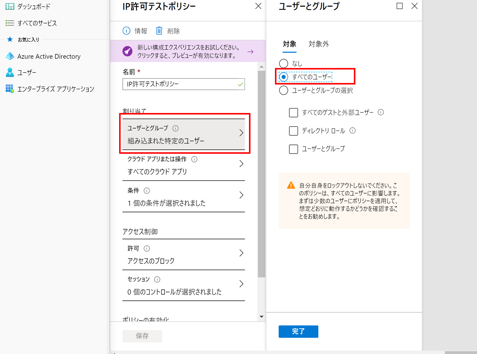Expand the 条件 section chevron

(x=241, y=195)
